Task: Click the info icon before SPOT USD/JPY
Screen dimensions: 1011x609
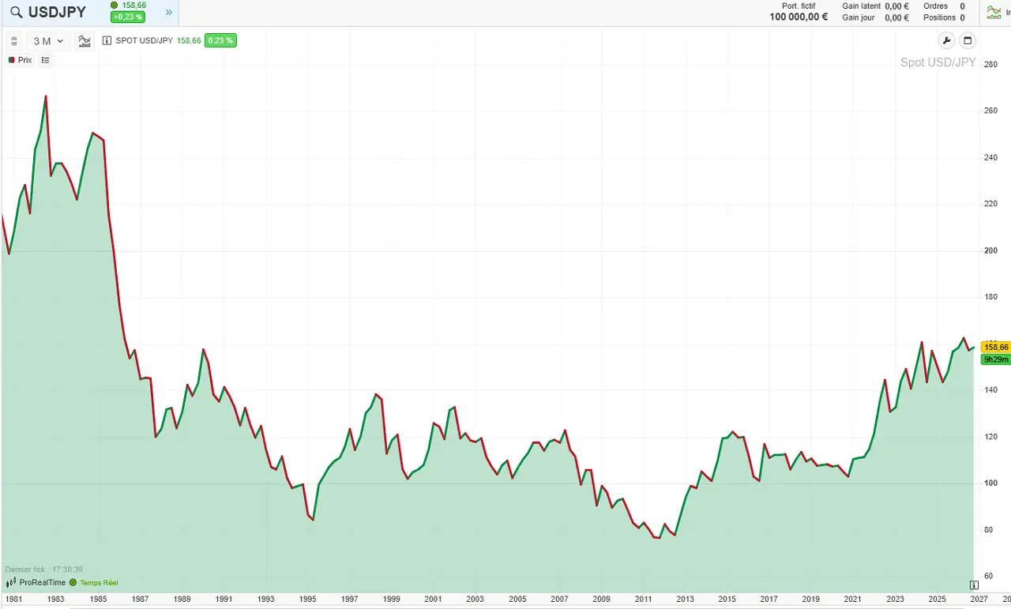Action: [x=107, y=41]
